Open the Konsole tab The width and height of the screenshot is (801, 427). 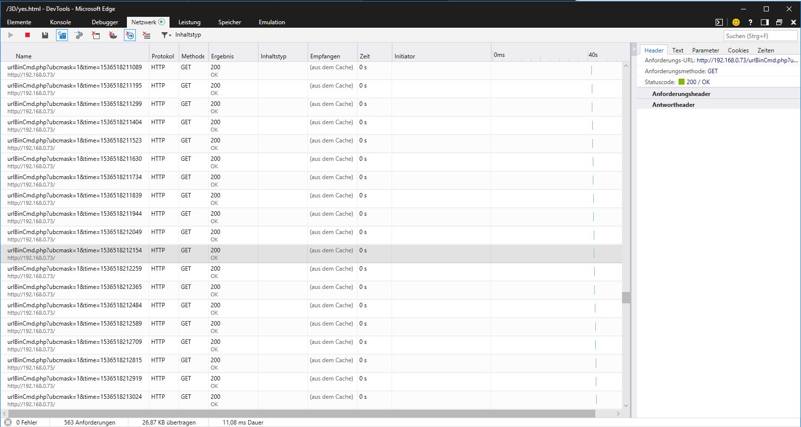60,22
